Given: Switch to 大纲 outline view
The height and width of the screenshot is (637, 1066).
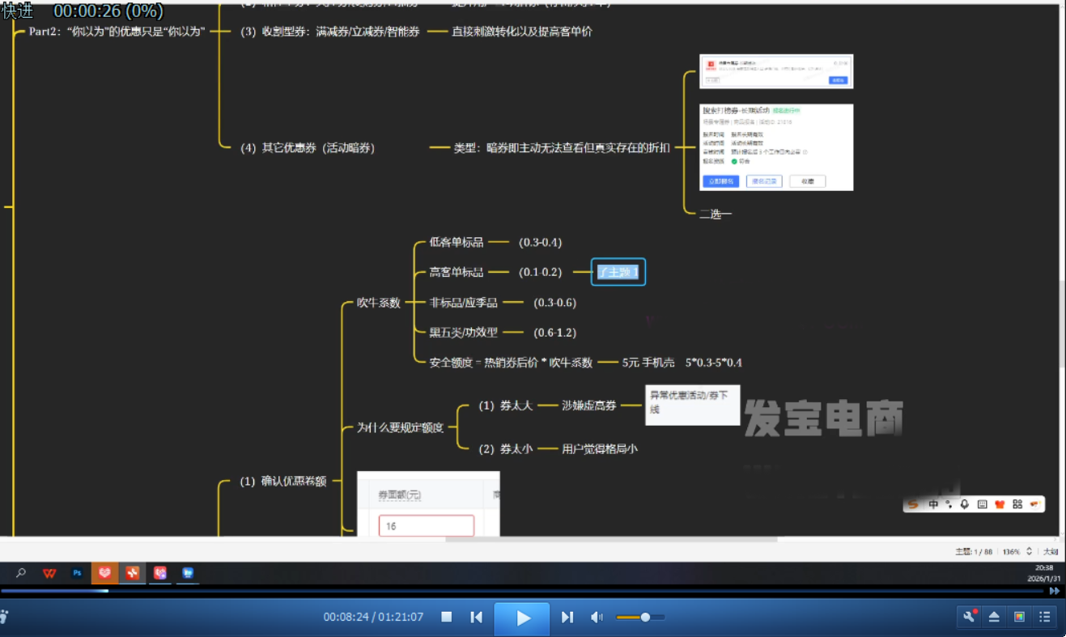Looking at the screenshot, I should (1050, 551).
